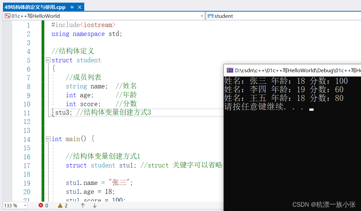The width and height of the screenshot is (361, 211).
Task: Click console output line for 王五
Action: (284, 98)
